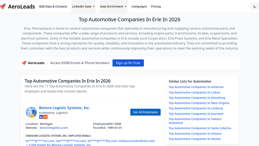Click the Employees '1001-5000' value

114,124
